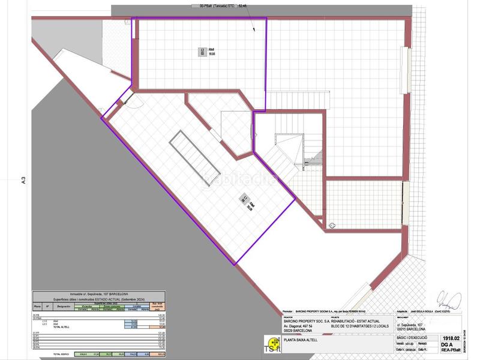
Task: Click the architect's signature above the title block
Action: point(446,299)
